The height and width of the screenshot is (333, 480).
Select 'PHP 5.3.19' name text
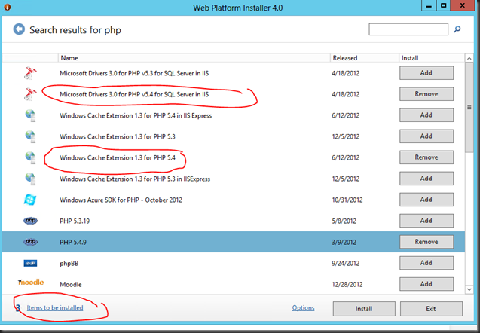click(x=75, y=221)
